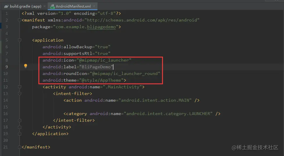
Task: Click the opening <intent-filter> tag
Action: 72,94
